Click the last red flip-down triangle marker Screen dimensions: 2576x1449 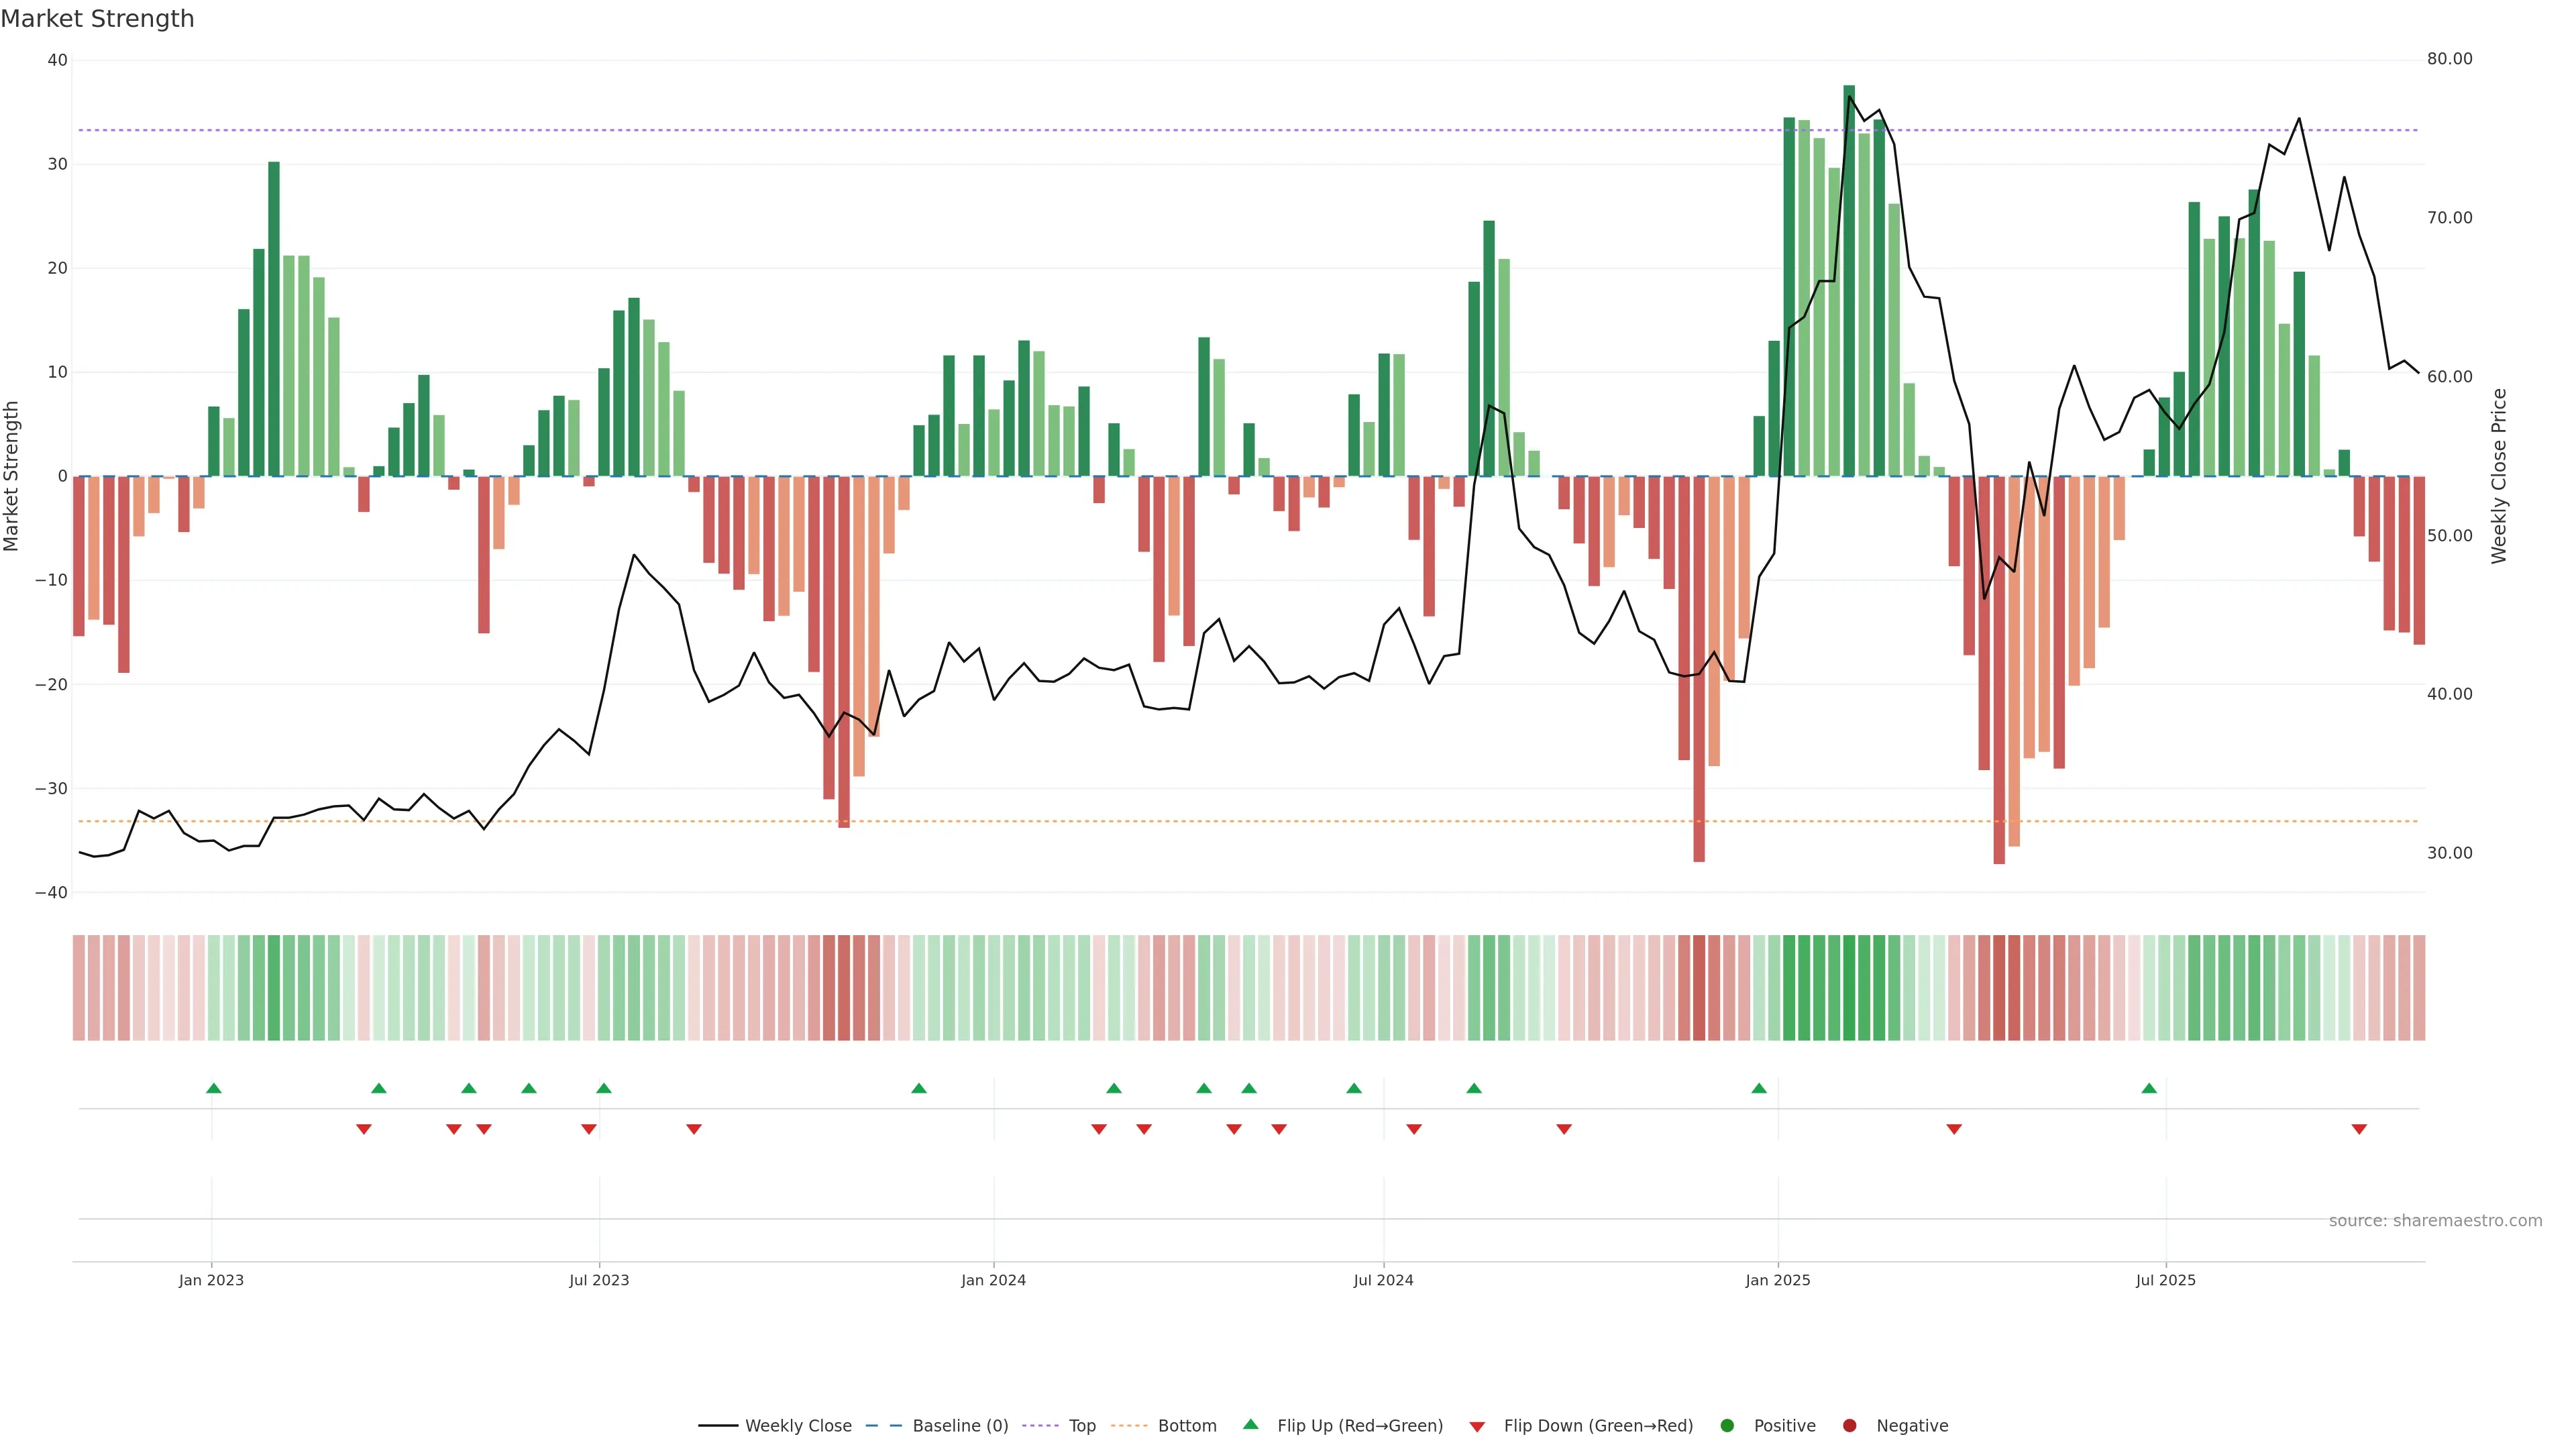click(x=2359, y=1129)
